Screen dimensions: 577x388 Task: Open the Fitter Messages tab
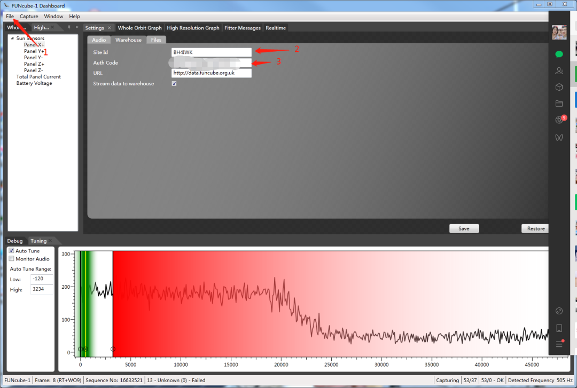point(243,28)
